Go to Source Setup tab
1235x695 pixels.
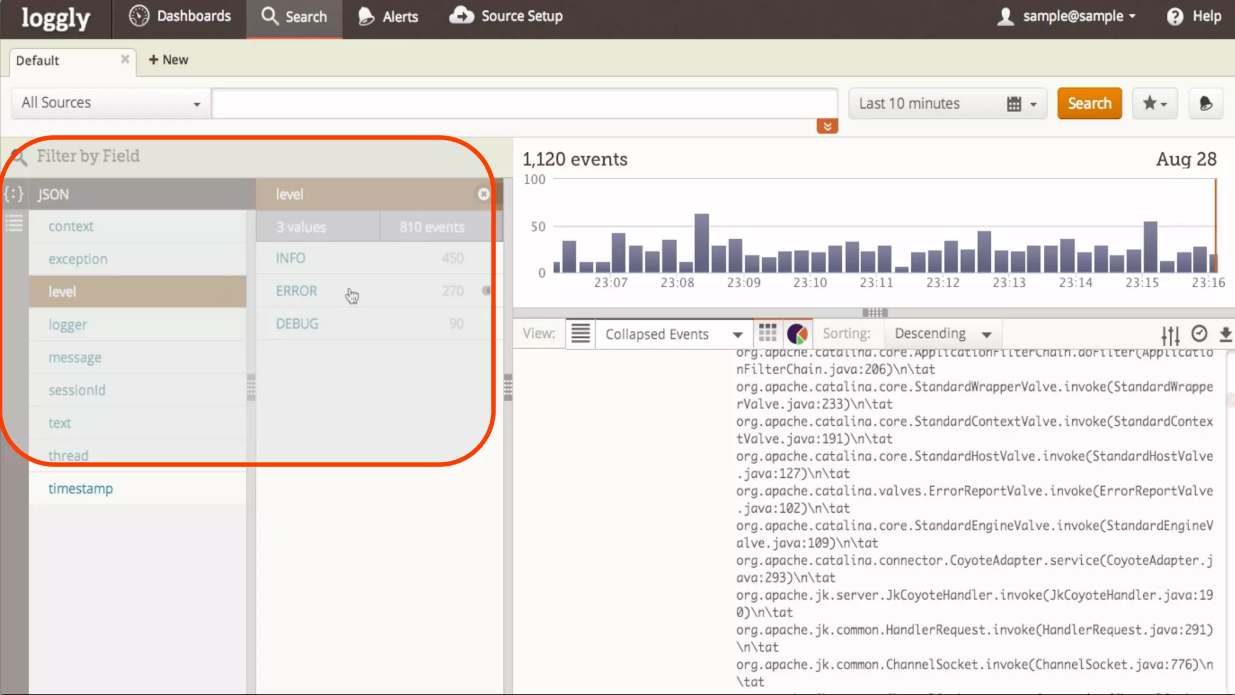(506, 16)
